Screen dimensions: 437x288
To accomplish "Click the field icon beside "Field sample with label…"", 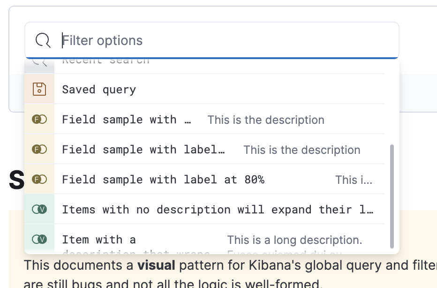I will [x=39, y=150].
